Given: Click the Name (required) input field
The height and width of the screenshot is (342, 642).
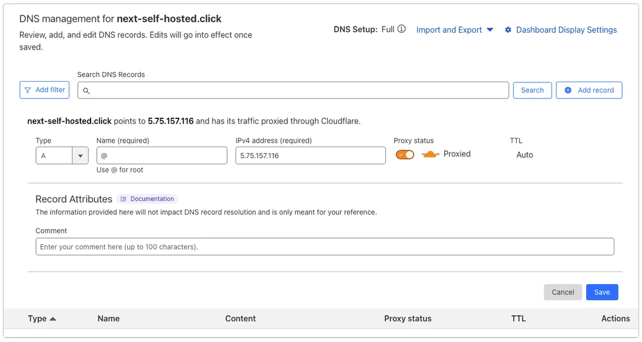Looking at the screenshot, I should coord(162,156).
